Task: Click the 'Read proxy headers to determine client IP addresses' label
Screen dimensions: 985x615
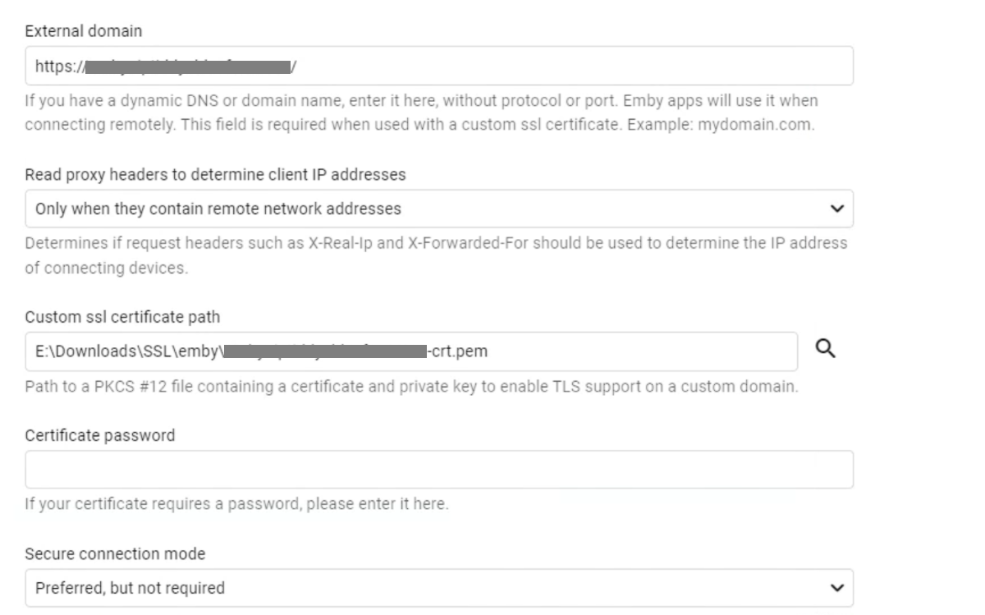Action: point(215,175)
